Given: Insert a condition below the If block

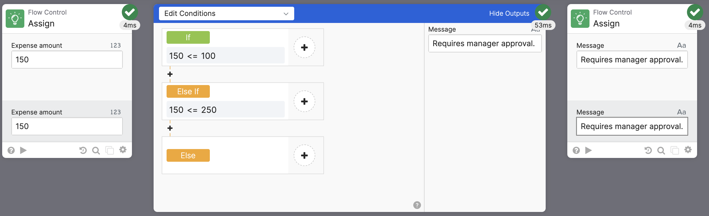Looking at the screenshot, I should click(x=170, y=74).
